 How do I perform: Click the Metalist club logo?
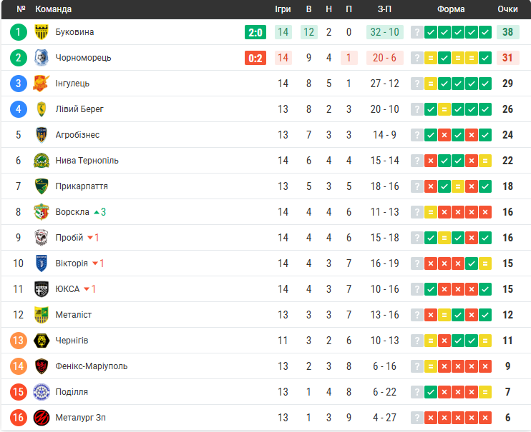point(41,315)
